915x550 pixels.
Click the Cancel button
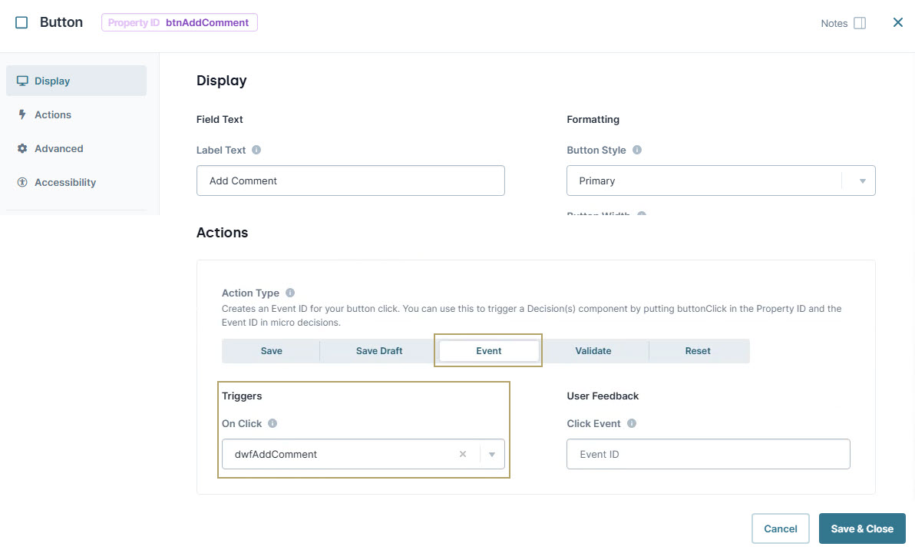(x=780, y=528)
